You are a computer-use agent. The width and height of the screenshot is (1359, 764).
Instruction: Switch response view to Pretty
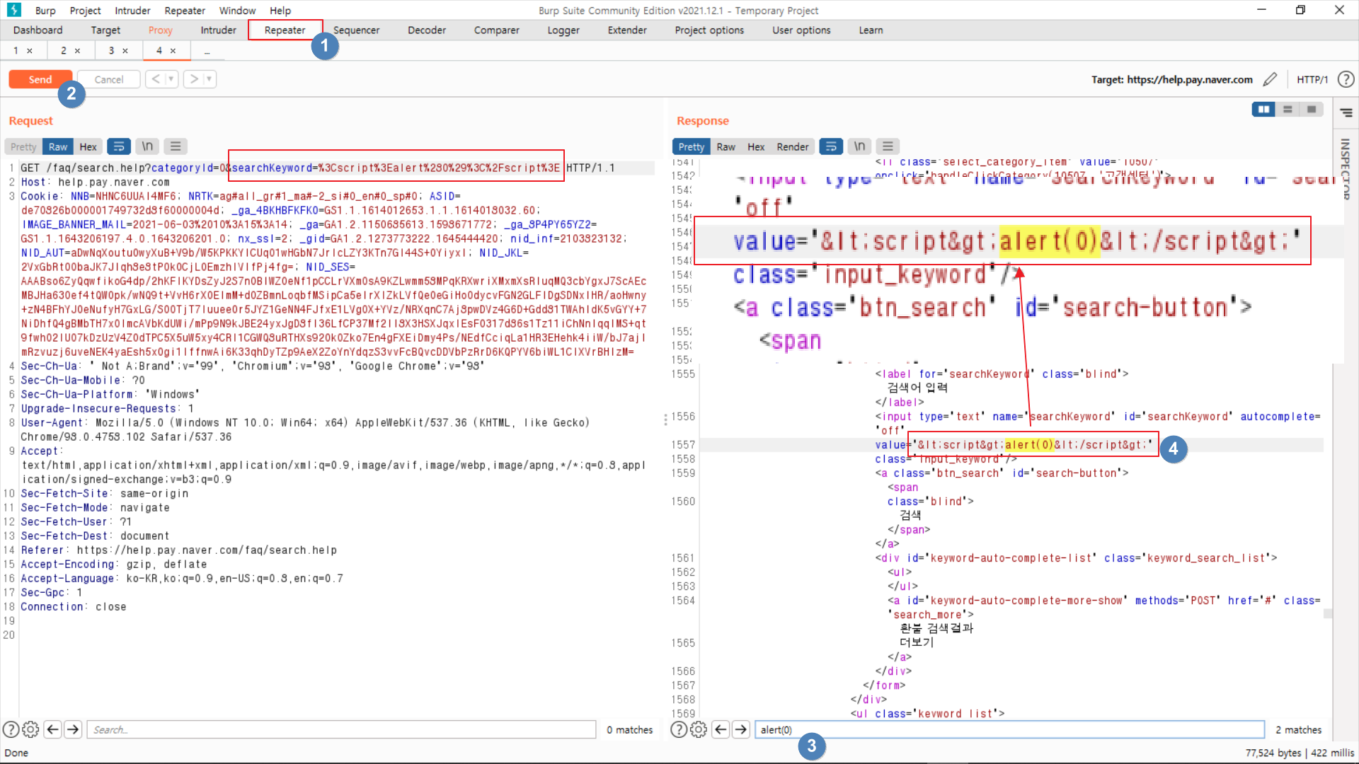pyautogui.click(x=691, y=146)
